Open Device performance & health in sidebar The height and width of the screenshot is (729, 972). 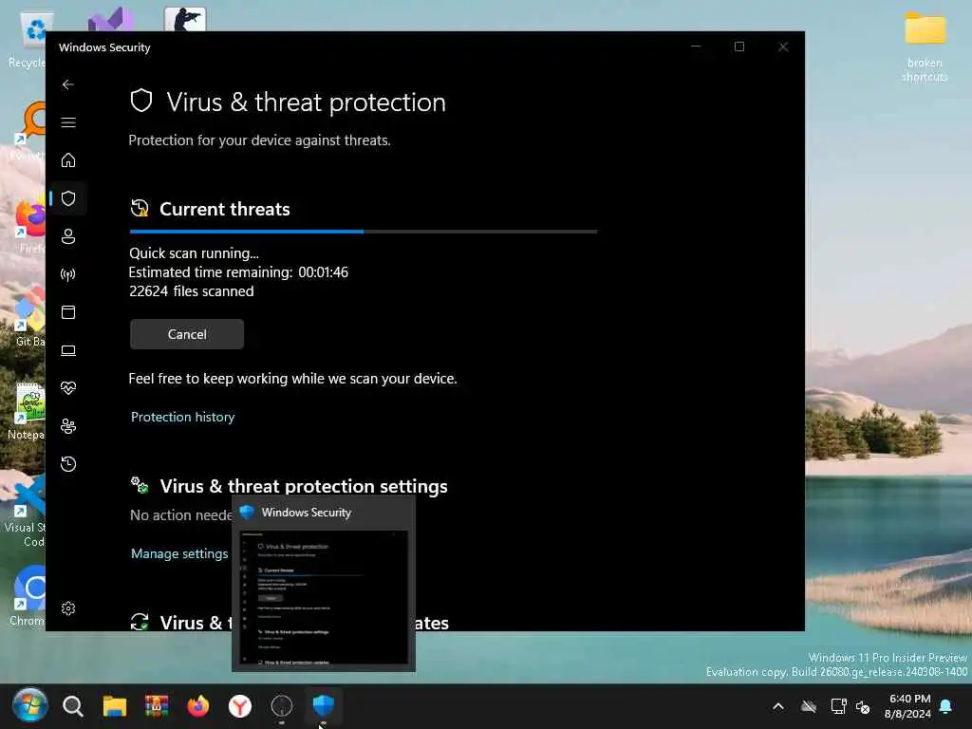tap(68, 388)
